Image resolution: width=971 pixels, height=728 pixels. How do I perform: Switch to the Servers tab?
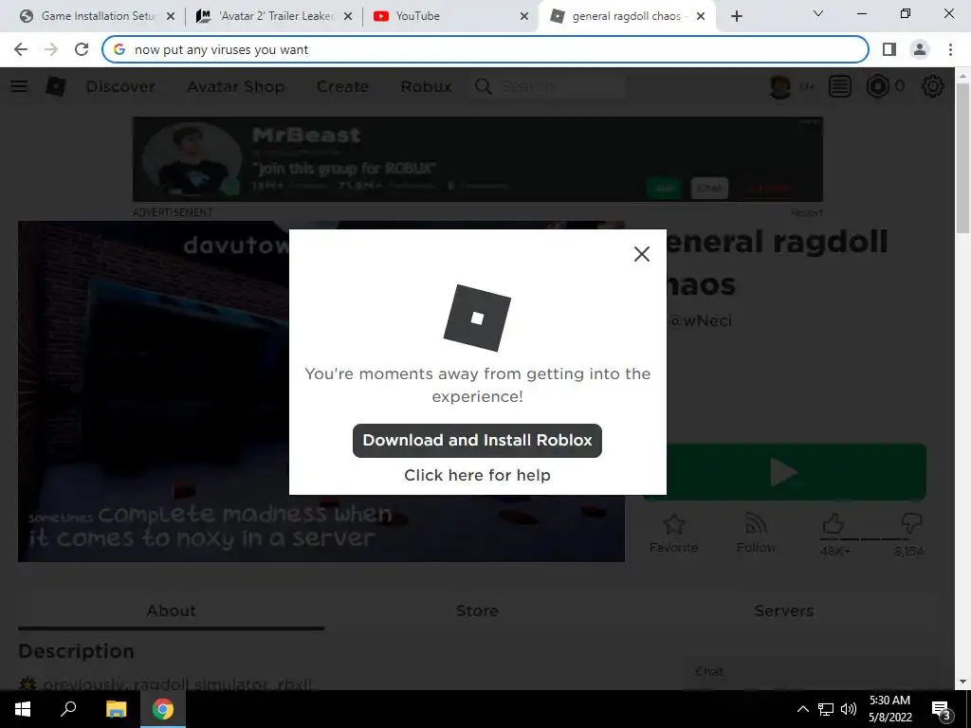click(x=784, y=611)
